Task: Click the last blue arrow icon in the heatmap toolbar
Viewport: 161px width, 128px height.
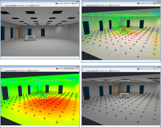Action: [39, 71]
